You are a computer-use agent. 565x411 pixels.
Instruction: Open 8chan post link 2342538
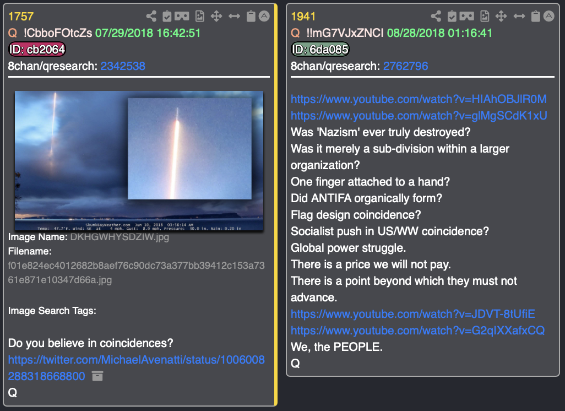[x=123, y=66]
